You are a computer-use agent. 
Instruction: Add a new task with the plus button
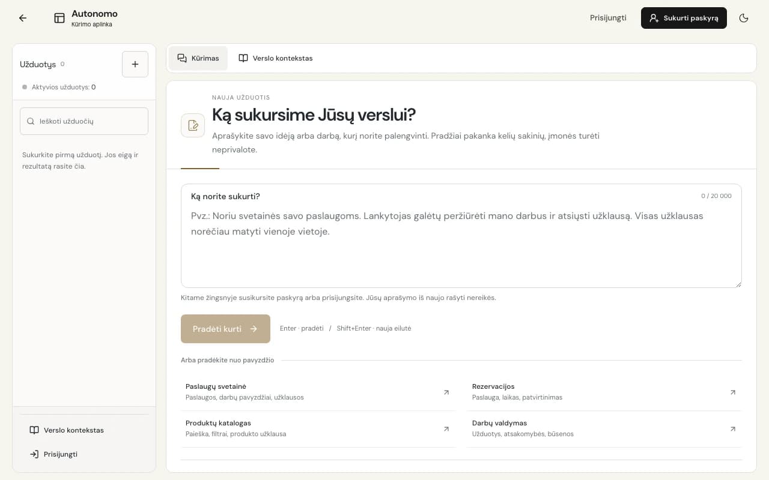click(x=135, y=64)
